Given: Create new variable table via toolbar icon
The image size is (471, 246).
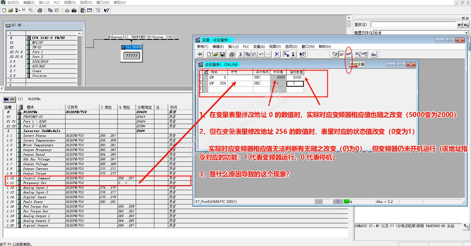Looking at the screenshot, I should 209,54.
